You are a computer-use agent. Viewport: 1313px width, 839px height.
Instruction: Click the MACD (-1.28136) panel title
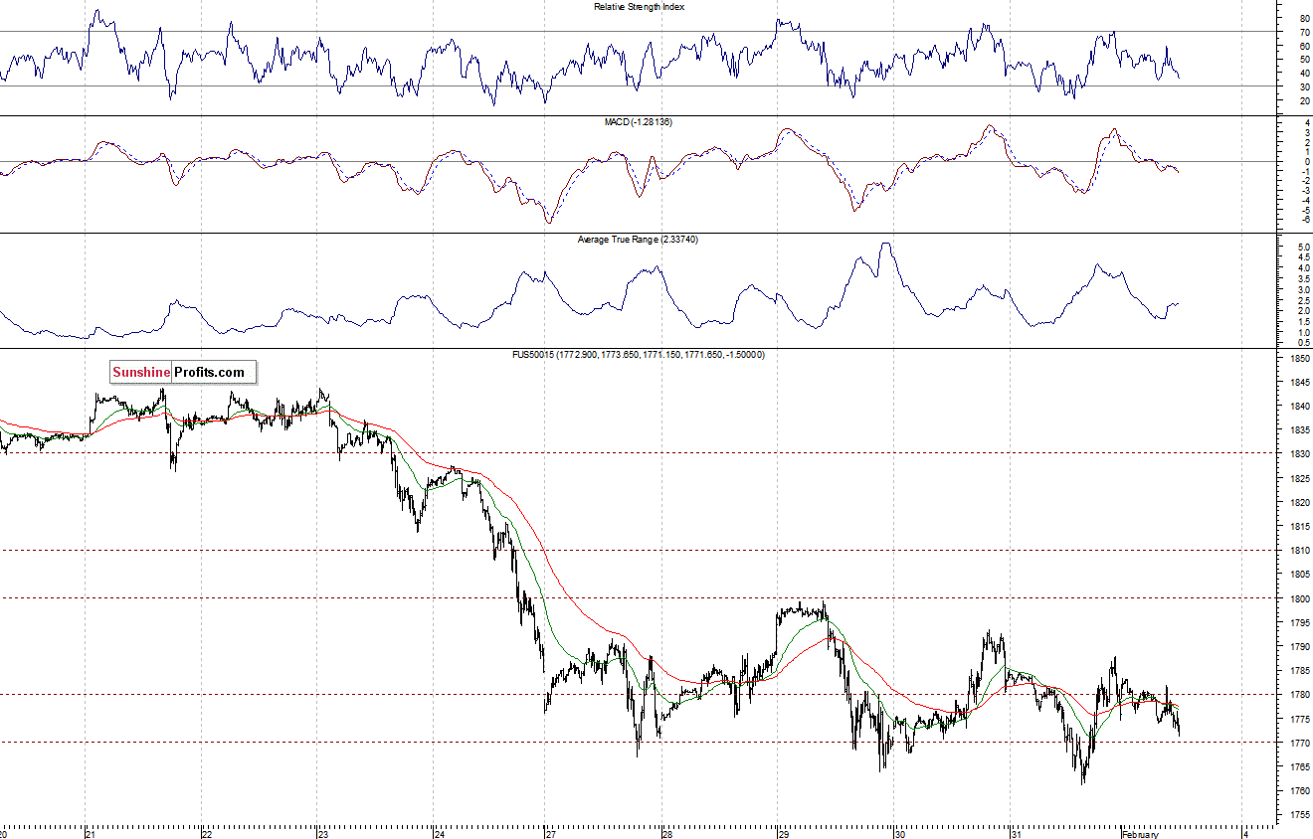[x=639, y=121]
